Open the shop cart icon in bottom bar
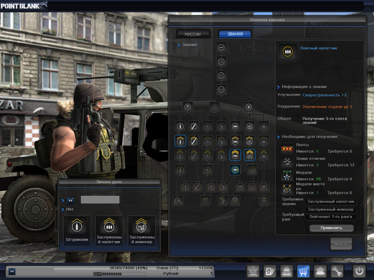Image resolution: width=374 pixels, height=280 pixels. [303, 271]
